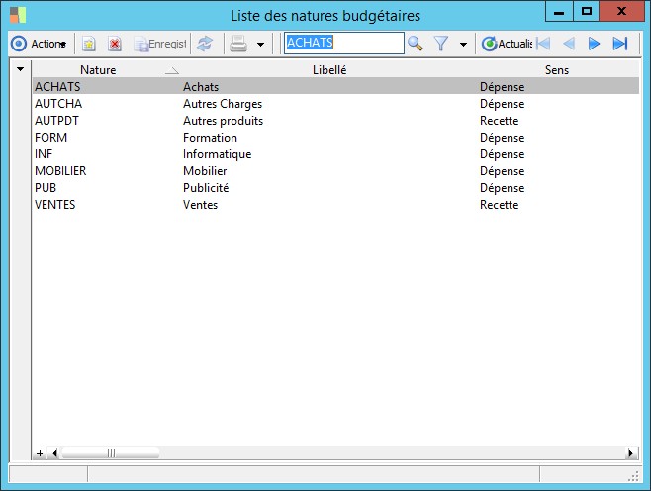The height and width of the screenshot is (491, 651).
Task: Open the filter dropdown arrow
Action: pyautogui.click(x=463, y=44)
